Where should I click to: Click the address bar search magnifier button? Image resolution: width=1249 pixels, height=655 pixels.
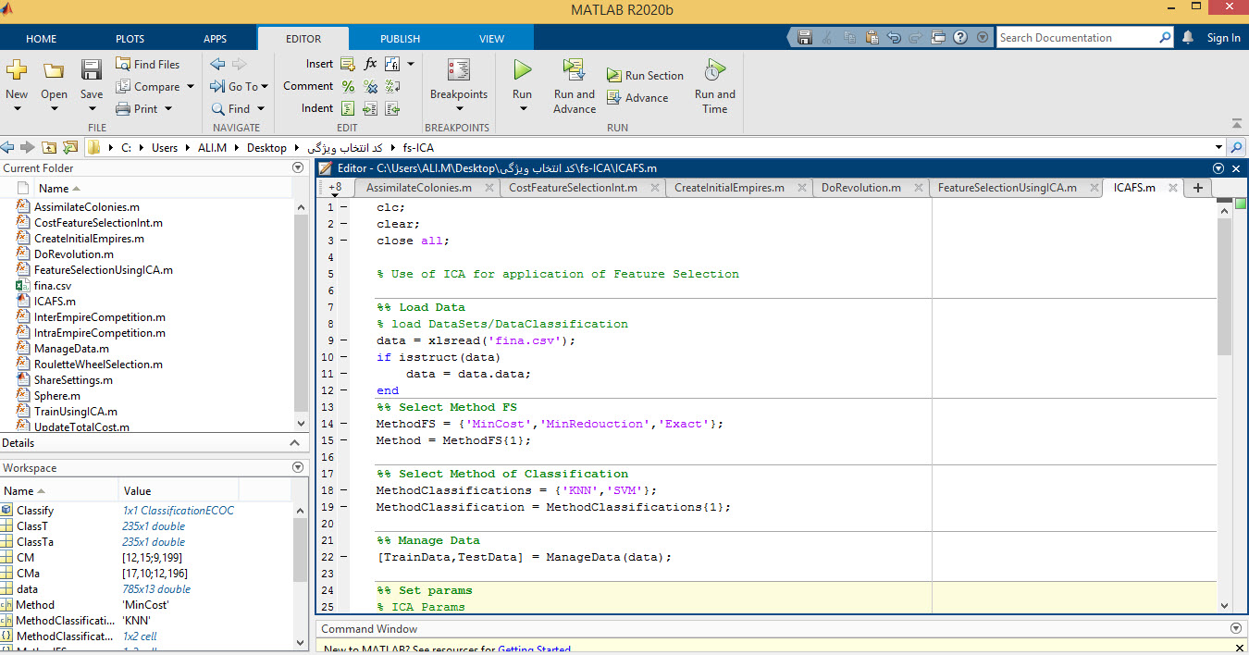click(1237, 147)
